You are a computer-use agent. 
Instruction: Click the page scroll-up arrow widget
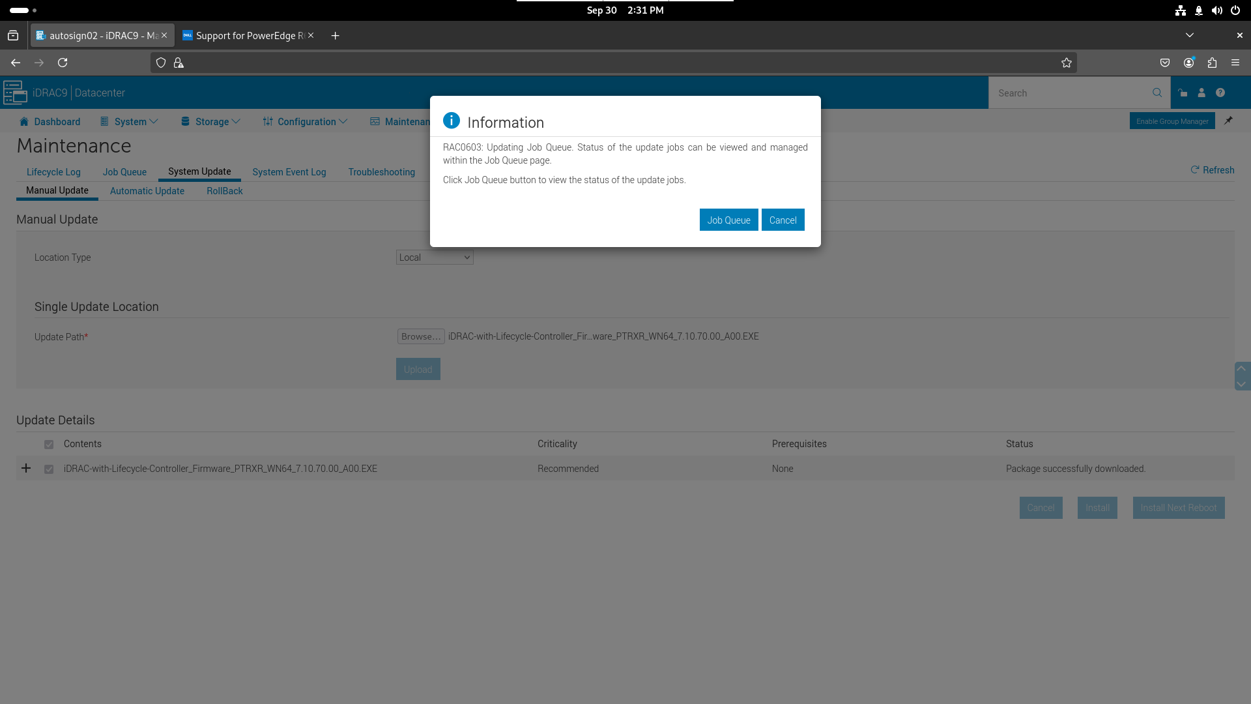(1242, 369)
